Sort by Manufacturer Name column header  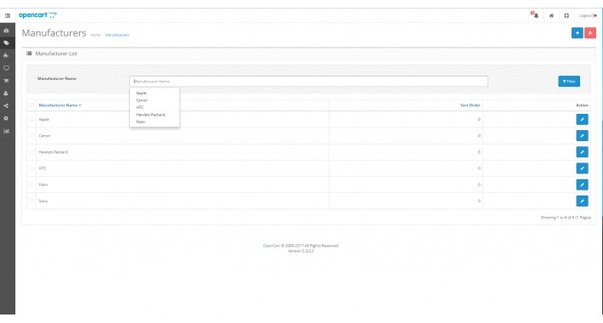tap(60, 105)
